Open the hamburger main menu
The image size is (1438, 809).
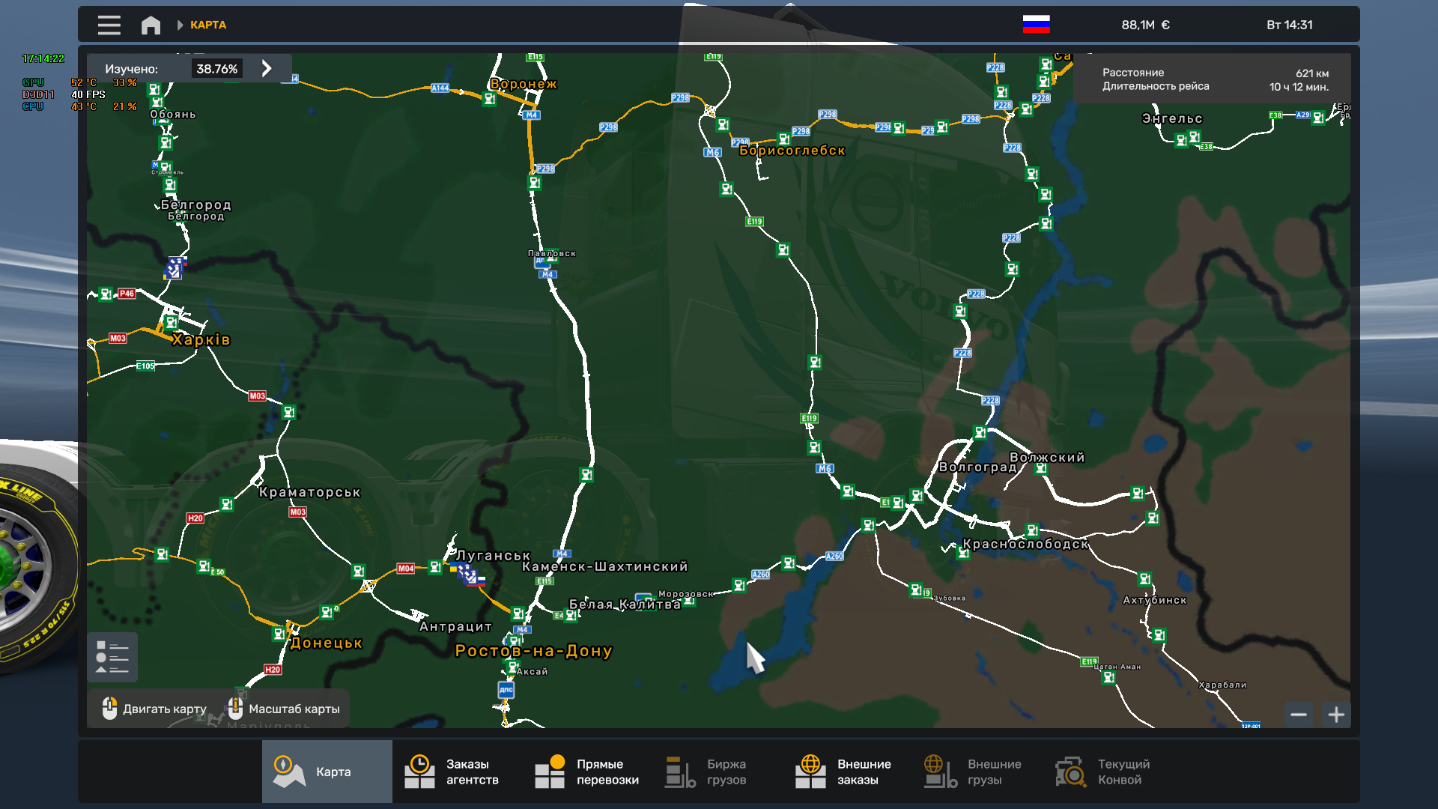coord(109,25)
